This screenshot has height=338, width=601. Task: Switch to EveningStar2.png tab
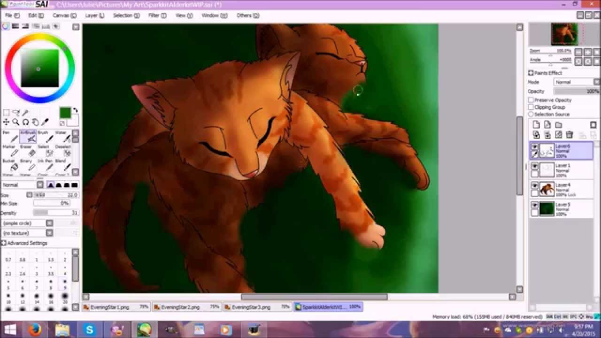[186, 307]
